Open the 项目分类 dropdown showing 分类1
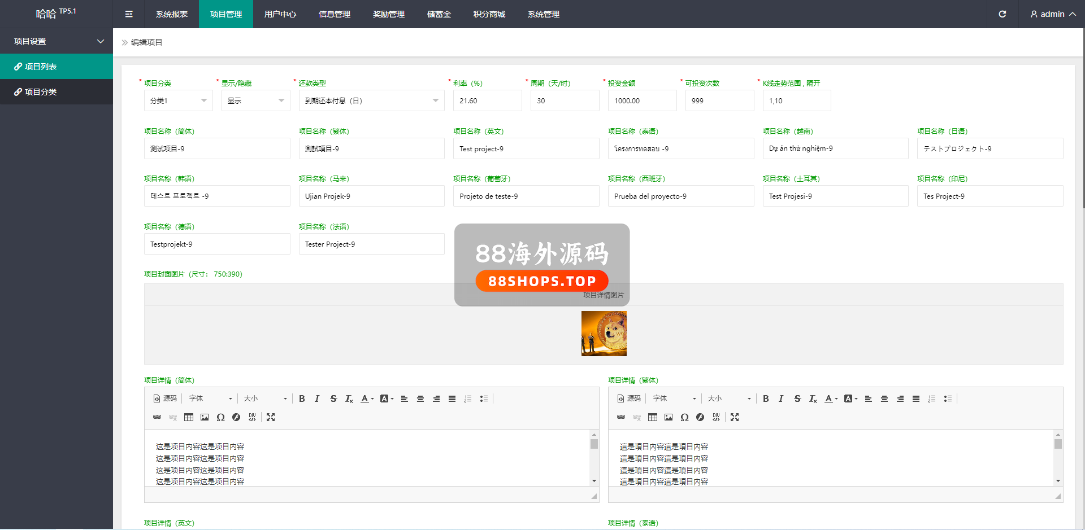 point(178,100)
